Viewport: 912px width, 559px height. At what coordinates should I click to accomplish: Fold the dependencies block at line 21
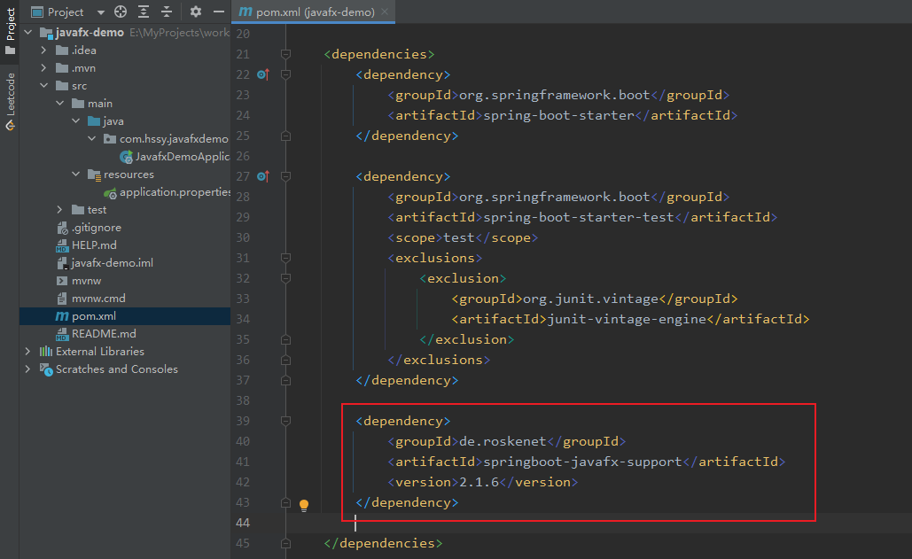coord(285,54)
